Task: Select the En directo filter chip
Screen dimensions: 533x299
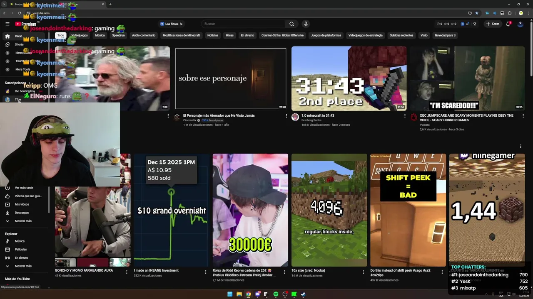Action: coord(247,35)
